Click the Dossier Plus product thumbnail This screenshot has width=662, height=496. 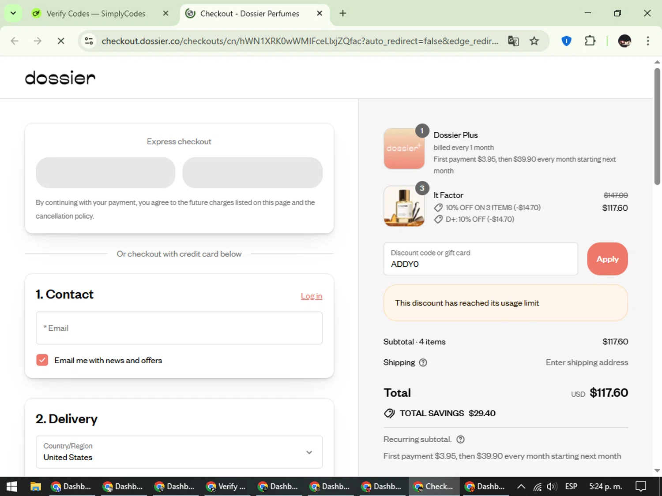[x=404, y=149]
